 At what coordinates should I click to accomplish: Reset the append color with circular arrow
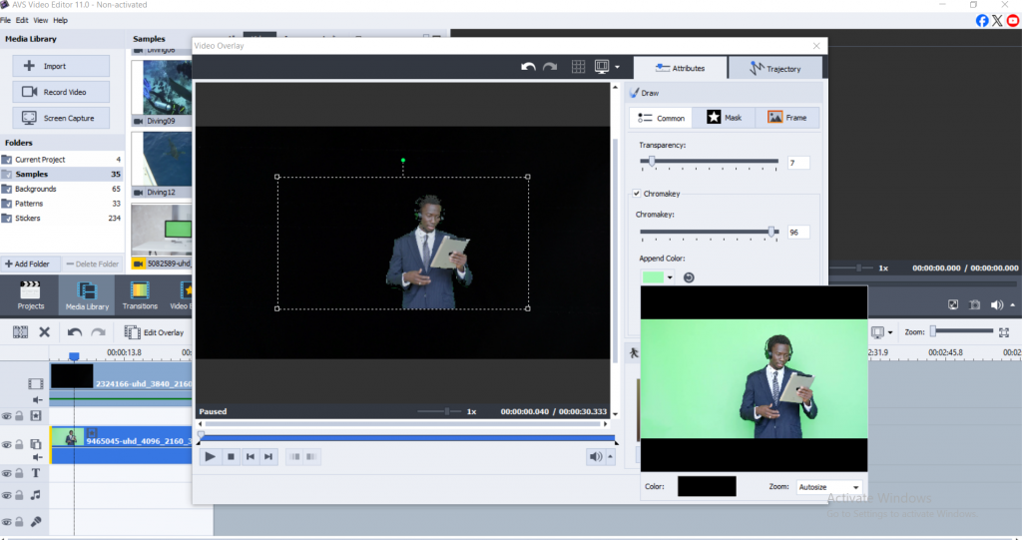pyautogui.click(x=688, y=277)
